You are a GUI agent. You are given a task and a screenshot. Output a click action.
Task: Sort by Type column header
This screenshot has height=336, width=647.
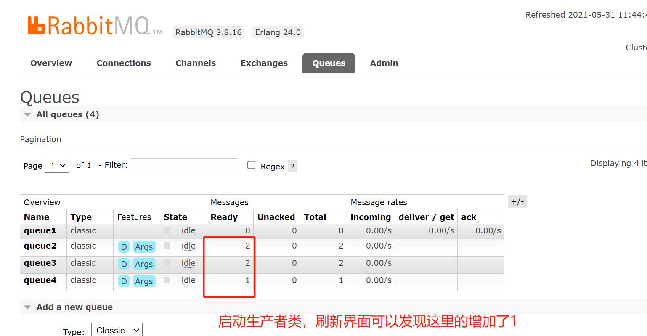(x=81, y=217)
